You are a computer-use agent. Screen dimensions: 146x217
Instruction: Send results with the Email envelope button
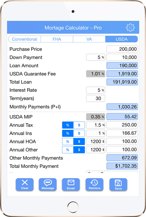click(71, 185)
